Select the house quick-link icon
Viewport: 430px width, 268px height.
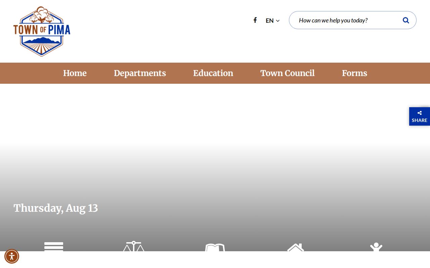(x=296, y=247)
